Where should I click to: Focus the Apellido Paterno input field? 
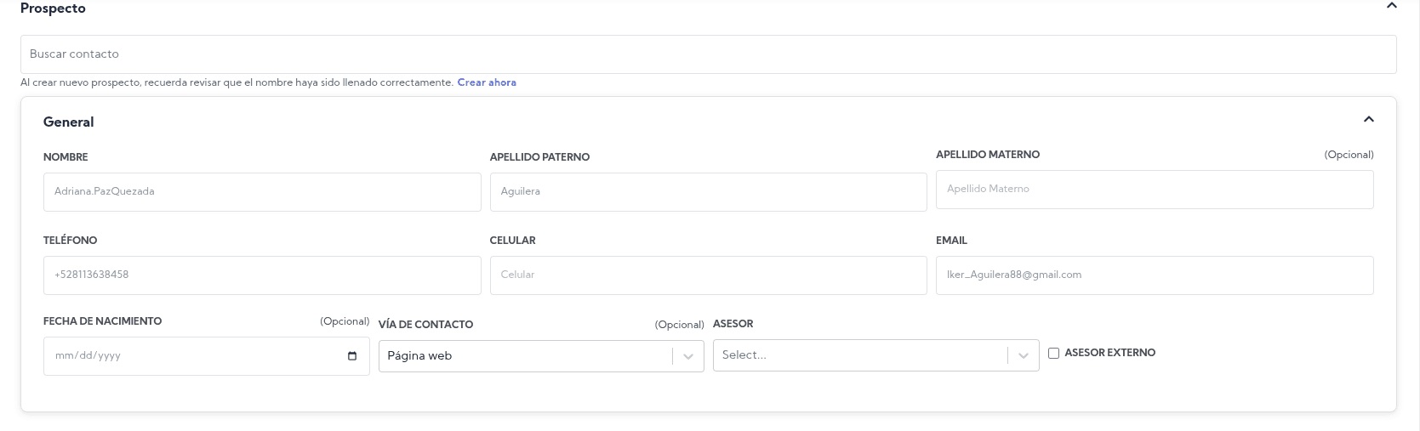[708, 192]
